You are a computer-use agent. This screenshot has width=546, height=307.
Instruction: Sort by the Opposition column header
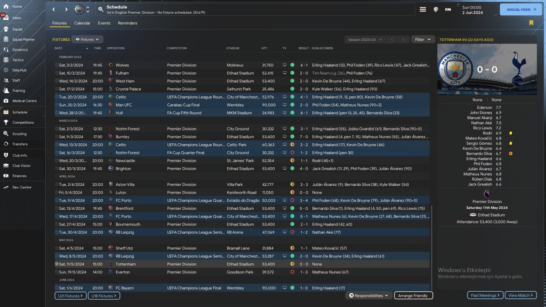[x=116, y=48]
